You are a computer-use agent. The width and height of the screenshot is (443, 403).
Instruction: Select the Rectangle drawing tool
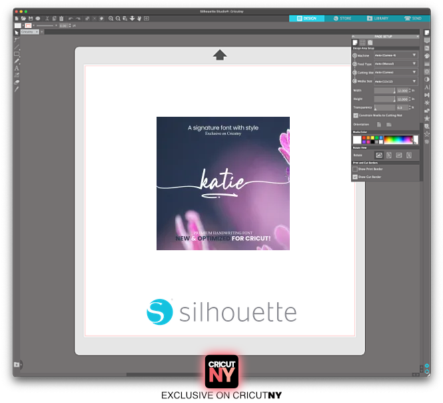[17, 54]
